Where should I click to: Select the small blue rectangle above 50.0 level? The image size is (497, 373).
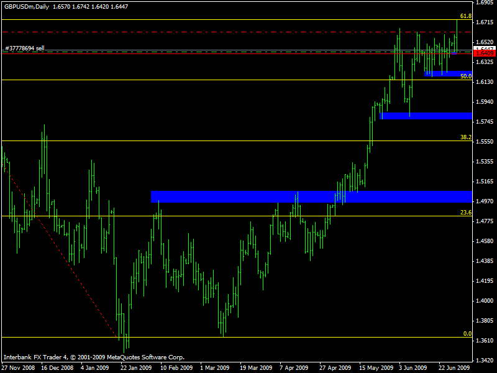444,73
